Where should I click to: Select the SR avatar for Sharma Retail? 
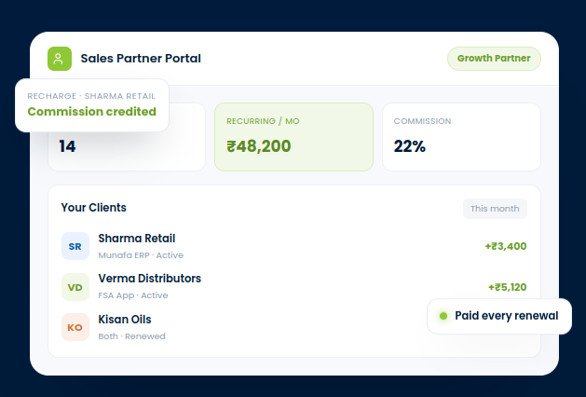pos(75,246)
